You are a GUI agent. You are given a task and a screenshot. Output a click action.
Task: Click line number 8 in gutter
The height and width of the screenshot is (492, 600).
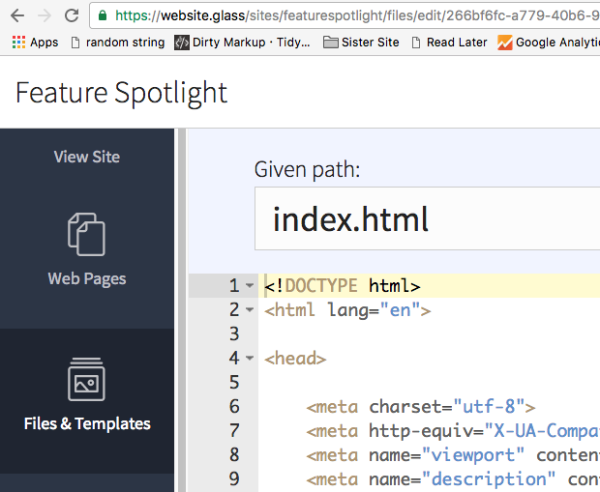tap(234, 455)
